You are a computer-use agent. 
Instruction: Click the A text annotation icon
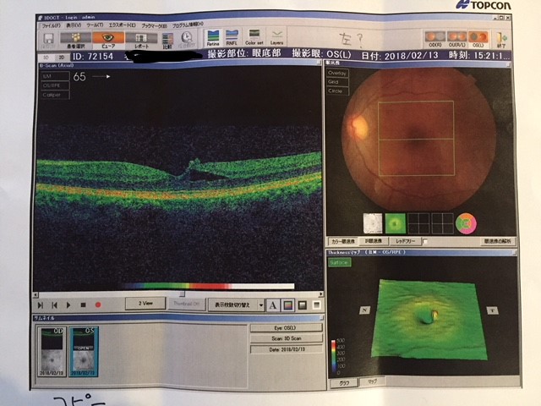(x=273, y=305)
